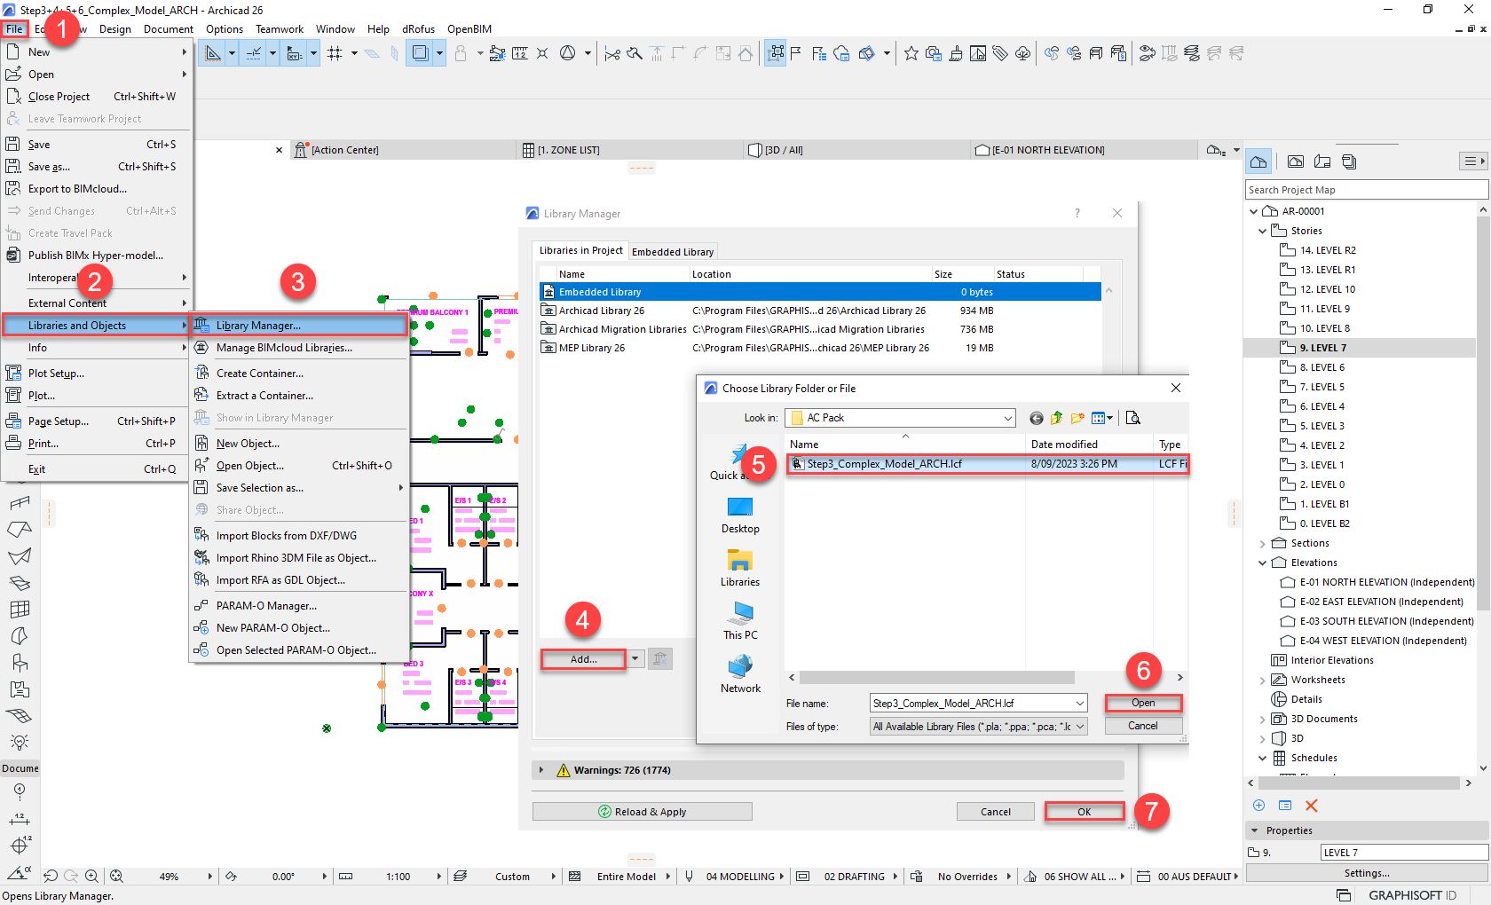This screenshot has width=1491, height=905.
Task: Open the Measure tool ruler icon
Action: (x=520, y=53)
